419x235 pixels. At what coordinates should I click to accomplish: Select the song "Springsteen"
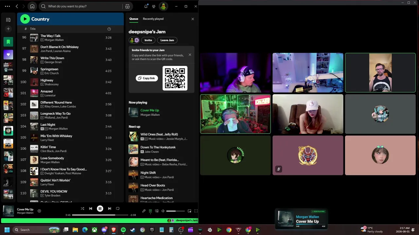pyautogui.click(x=49, y=69)
